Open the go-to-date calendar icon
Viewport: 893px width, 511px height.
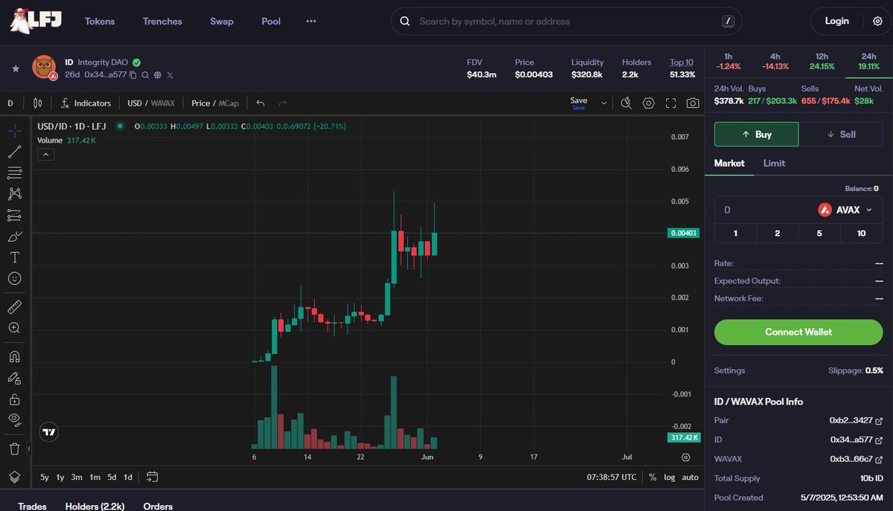[153, 477]
